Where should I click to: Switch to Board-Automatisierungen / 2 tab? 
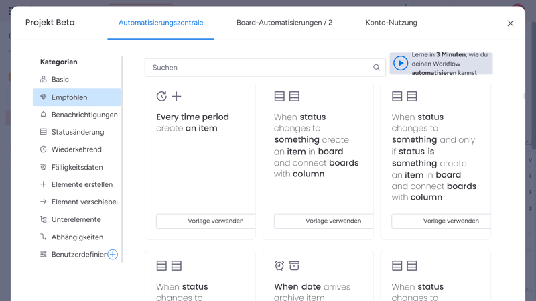(284, 23)
